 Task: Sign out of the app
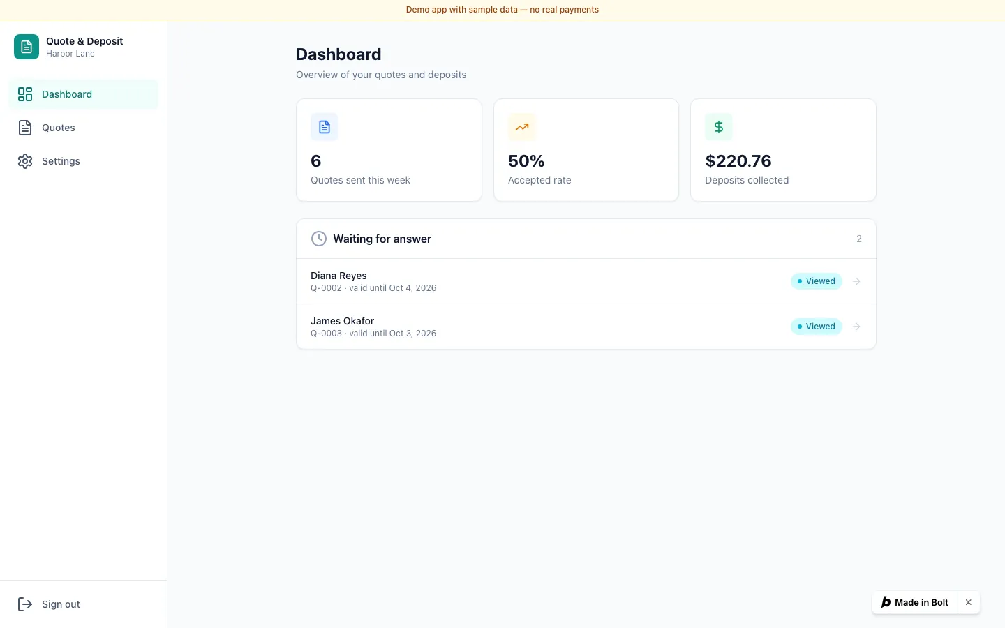[x=84, y=604]
